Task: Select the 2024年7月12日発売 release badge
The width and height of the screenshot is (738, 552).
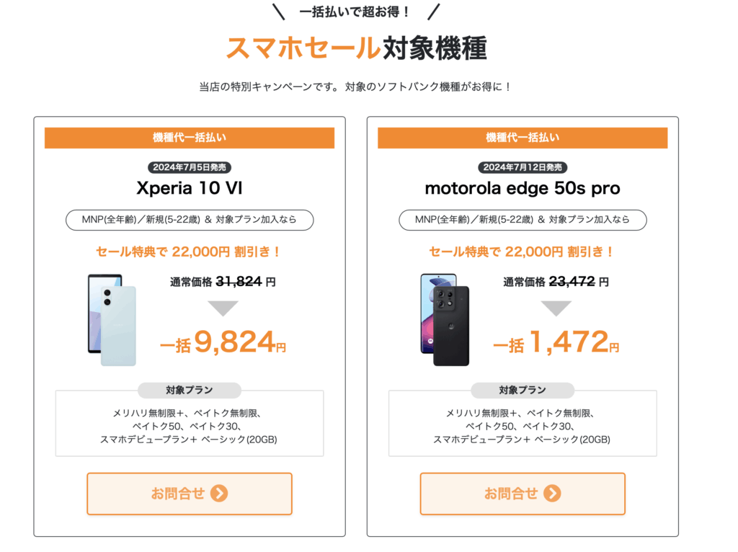Action: click(523, 167)
